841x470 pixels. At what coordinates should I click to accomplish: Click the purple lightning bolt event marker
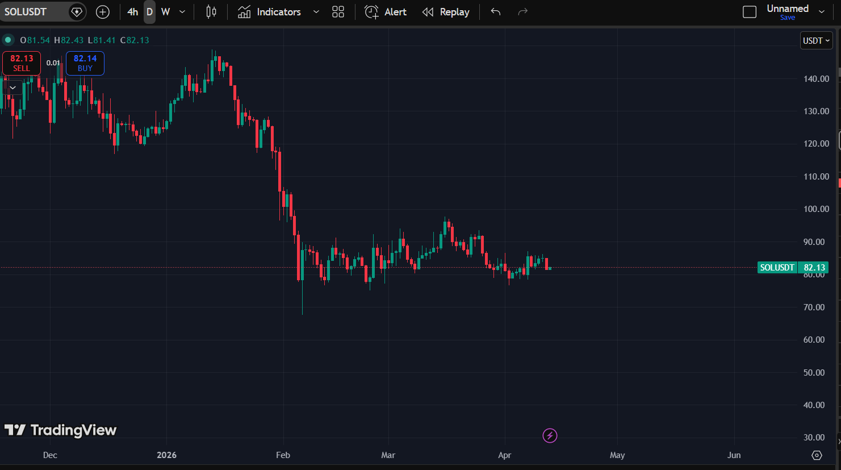[550, 436]
